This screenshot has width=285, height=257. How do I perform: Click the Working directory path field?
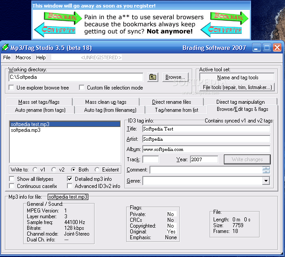point(76,78)
